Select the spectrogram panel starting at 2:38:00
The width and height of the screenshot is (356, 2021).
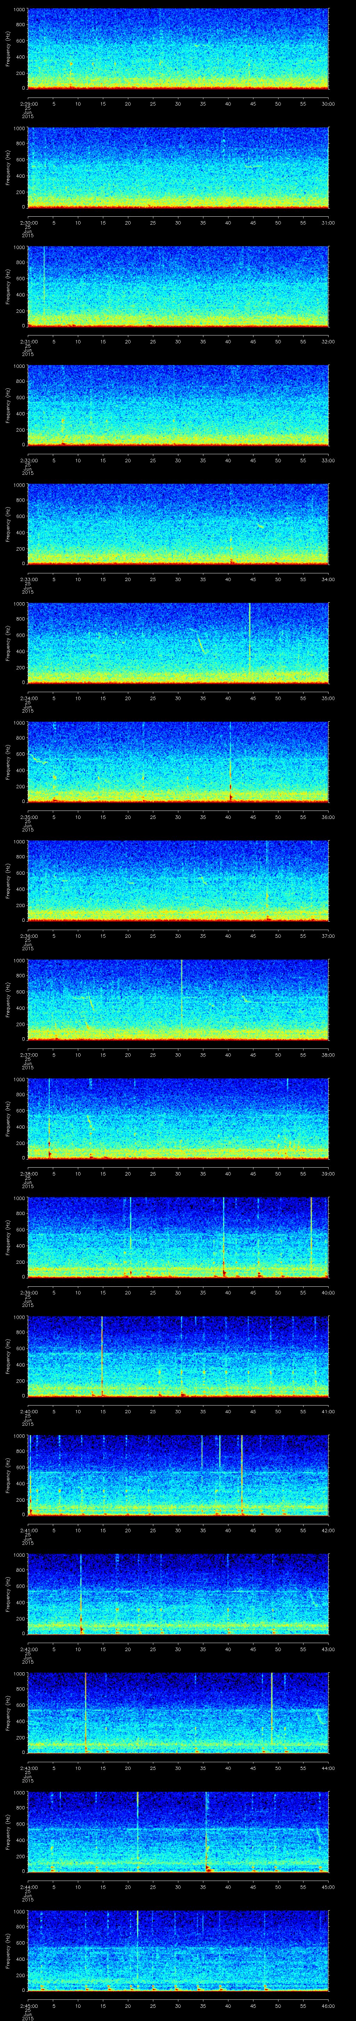[x=178, y=1118]
